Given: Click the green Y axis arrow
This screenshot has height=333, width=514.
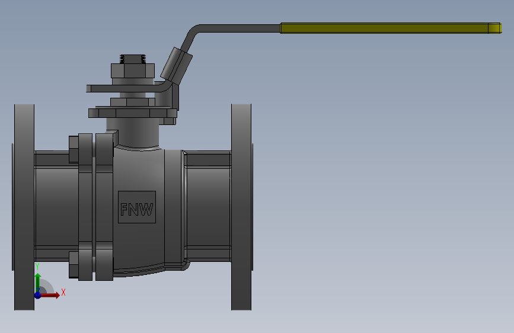Looking at the screenshot, I should [x=38, y=282].
